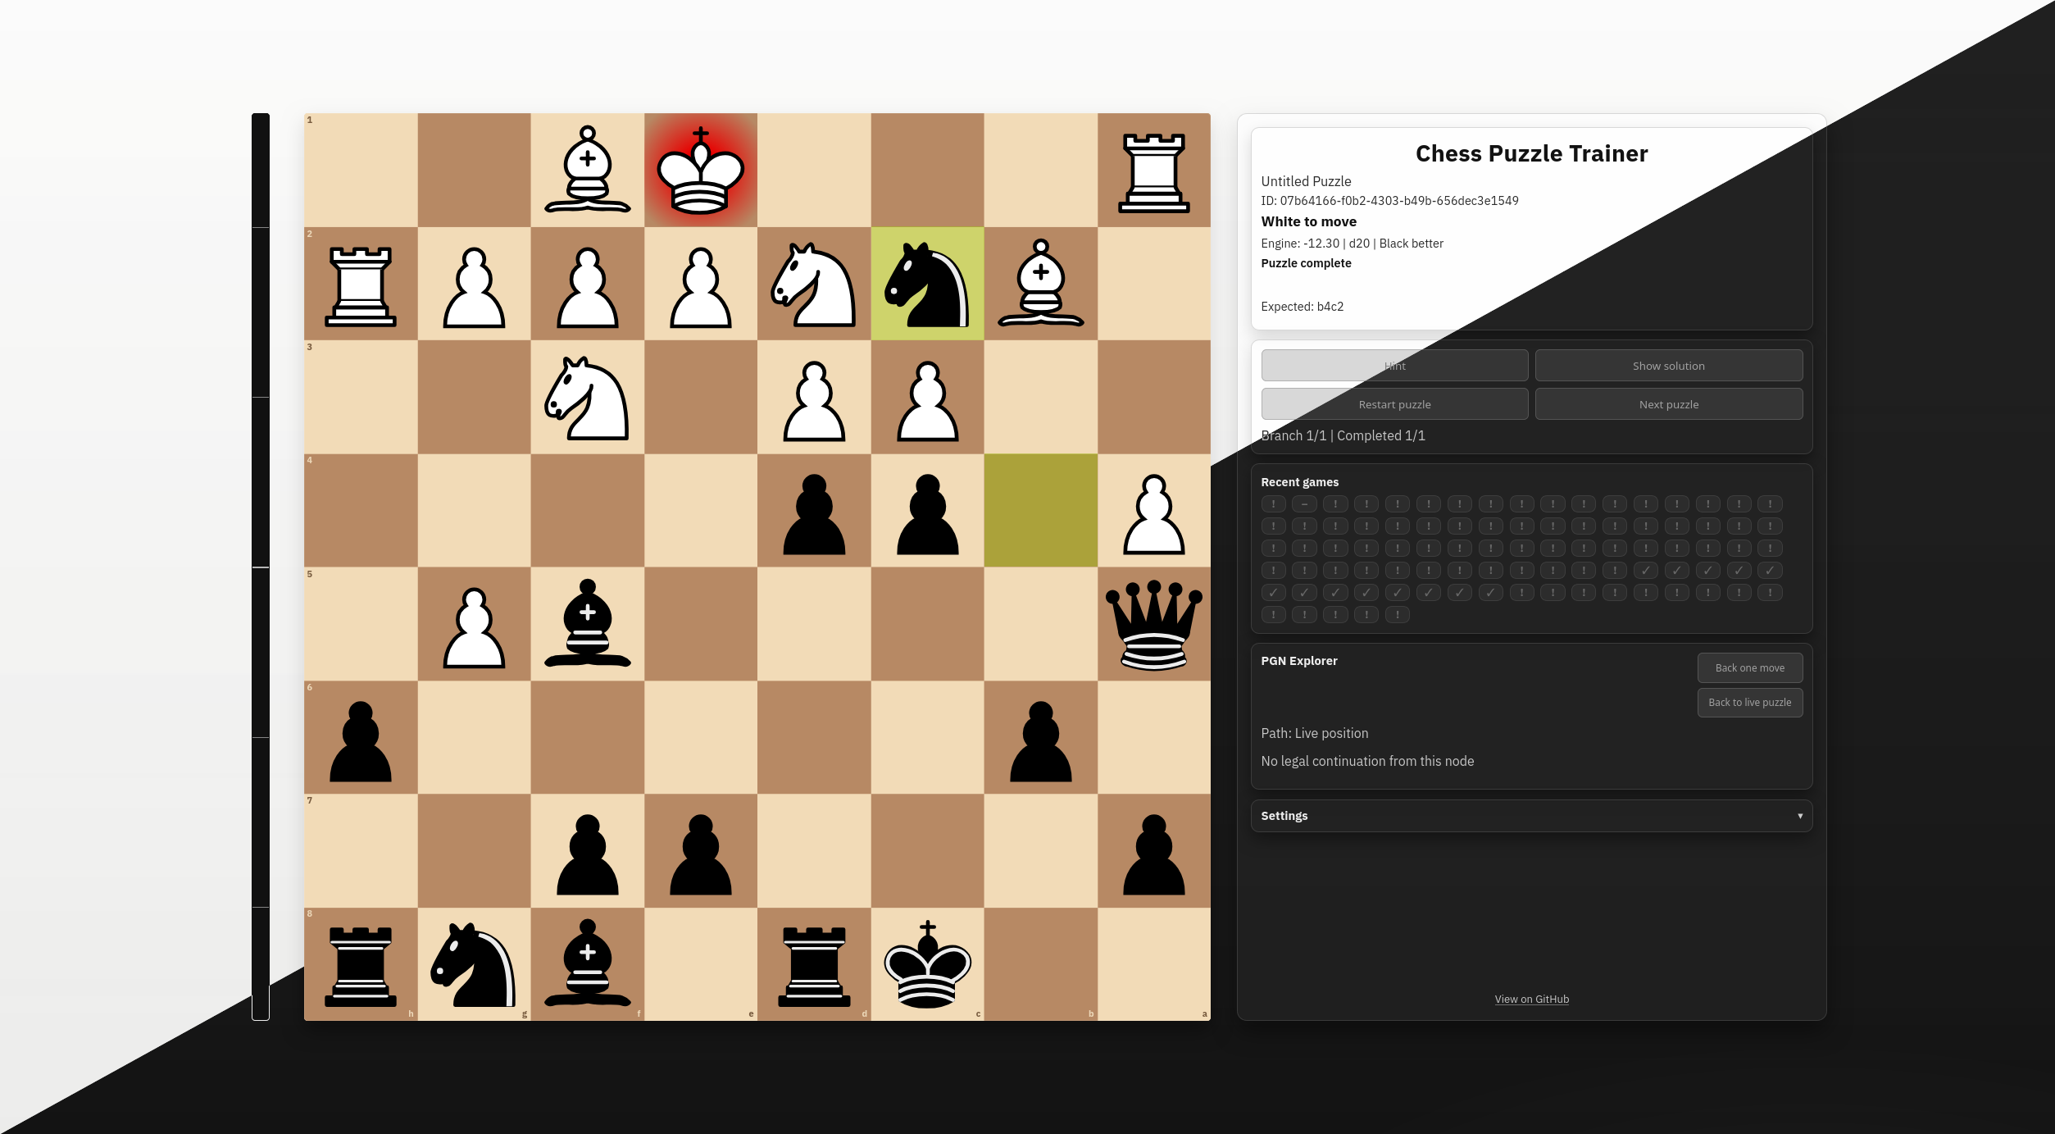Click the white knight on f3
The image size is (2055, 1134).
pyautogui.click(x=587, y=398)
